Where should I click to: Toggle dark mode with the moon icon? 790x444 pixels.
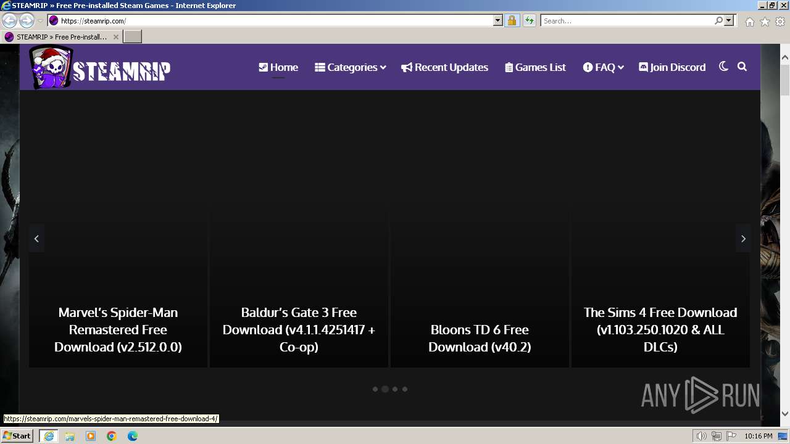tap(723, 67)
